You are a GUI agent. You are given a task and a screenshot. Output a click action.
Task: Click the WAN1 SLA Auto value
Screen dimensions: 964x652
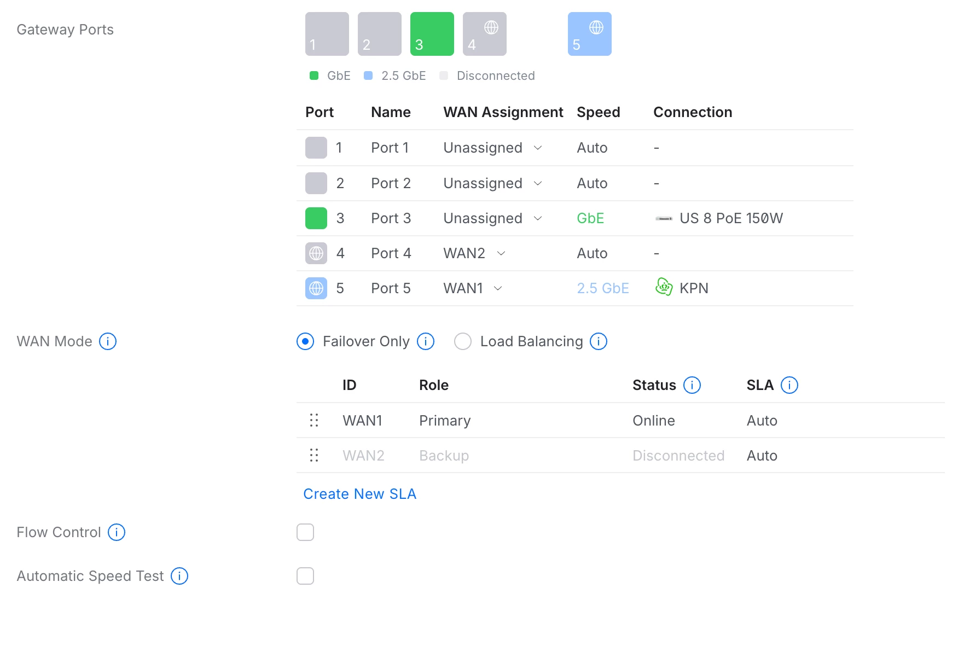762,421
